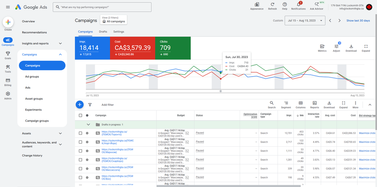Open chart Adjust options
Image resolution: width=377 pixels, height=187 pixels.
pos(336,48)
